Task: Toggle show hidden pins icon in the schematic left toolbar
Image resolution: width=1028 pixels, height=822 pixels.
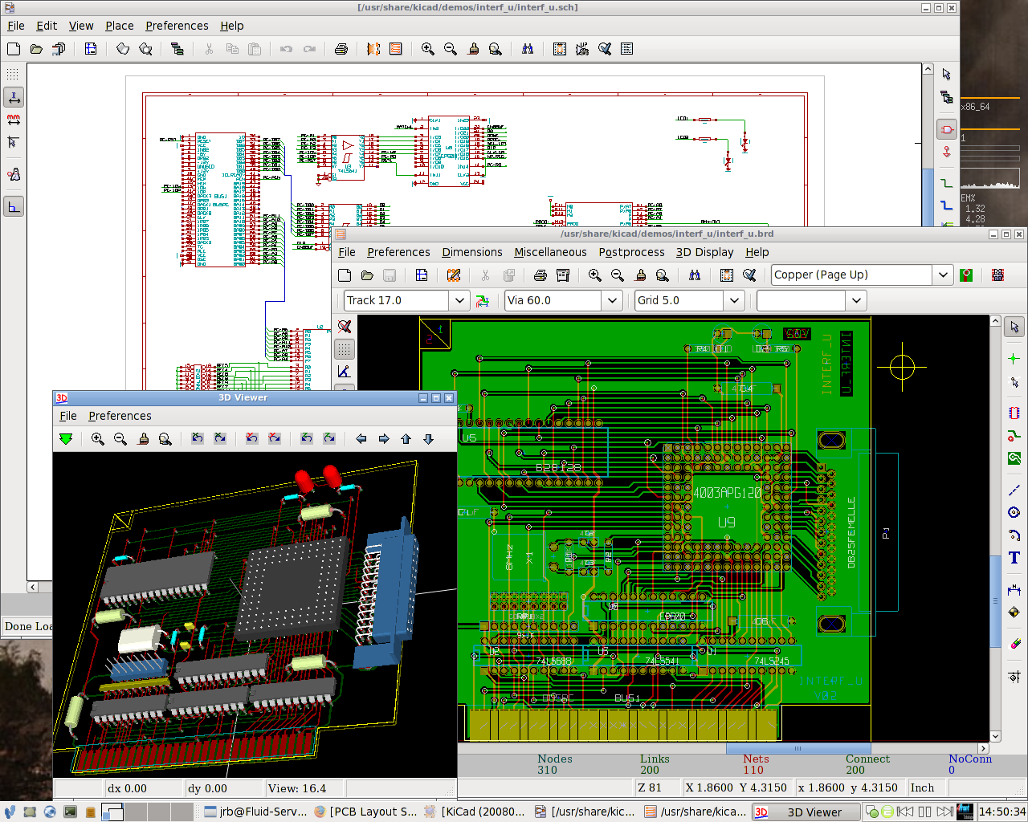Action: coord(13,174)
